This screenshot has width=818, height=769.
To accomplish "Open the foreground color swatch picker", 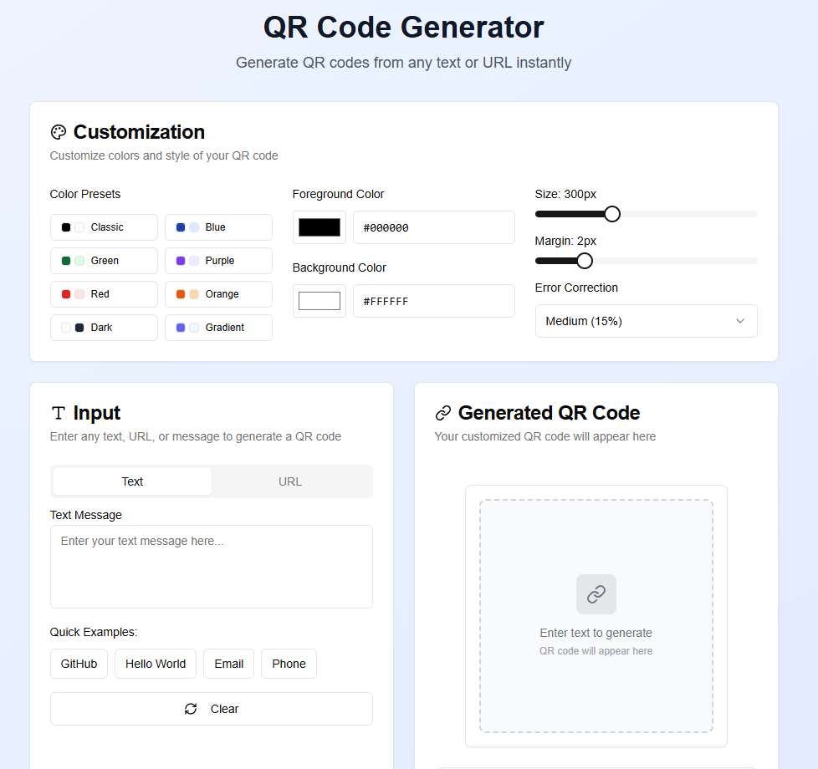I will 320,227.
